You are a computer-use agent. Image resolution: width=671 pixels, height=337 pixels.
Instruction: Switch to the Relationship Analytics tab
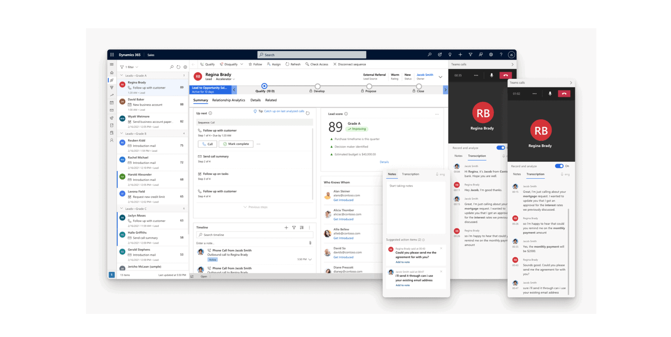tap(228, 100)
